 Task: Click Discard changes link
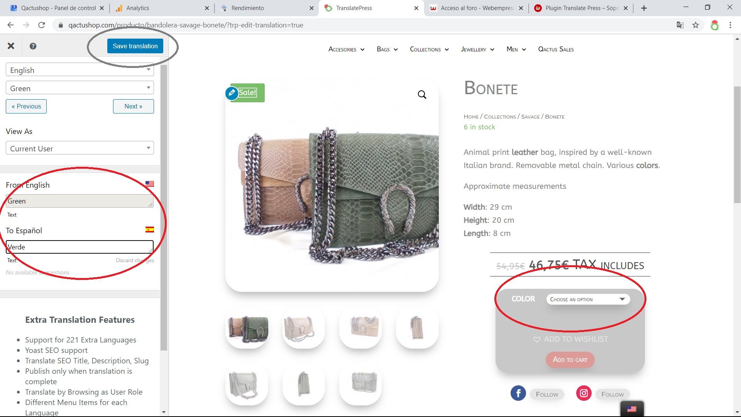pos(135,260)
